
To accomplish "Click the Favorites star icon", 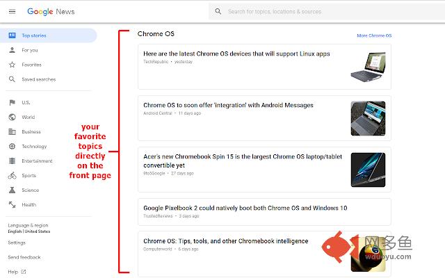I will click(12, 65).
